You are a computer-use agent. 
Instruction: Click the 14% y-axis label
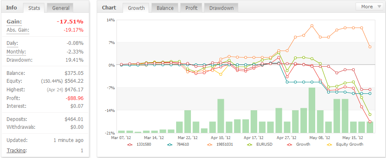pyautogui.click(x=111, y=20)
